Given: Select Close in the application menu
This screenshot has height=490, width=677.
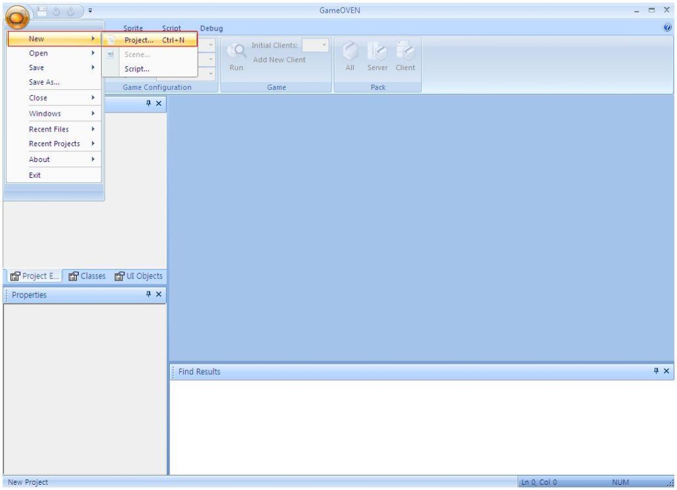Looking at the screenshot, I should 54,98.
